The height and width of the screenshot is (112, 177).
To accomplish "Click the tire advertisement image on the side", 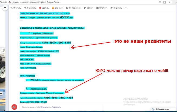I will 3,68.
